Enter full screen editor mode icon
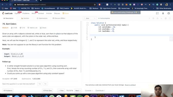This screenshot has width=173, height=97. coord(170,18)
